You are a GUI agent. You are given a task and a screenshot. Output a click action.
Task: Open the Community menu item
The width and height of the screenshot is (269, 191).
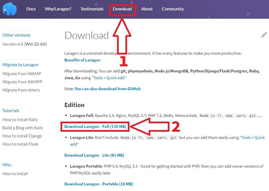pos(173,9)
